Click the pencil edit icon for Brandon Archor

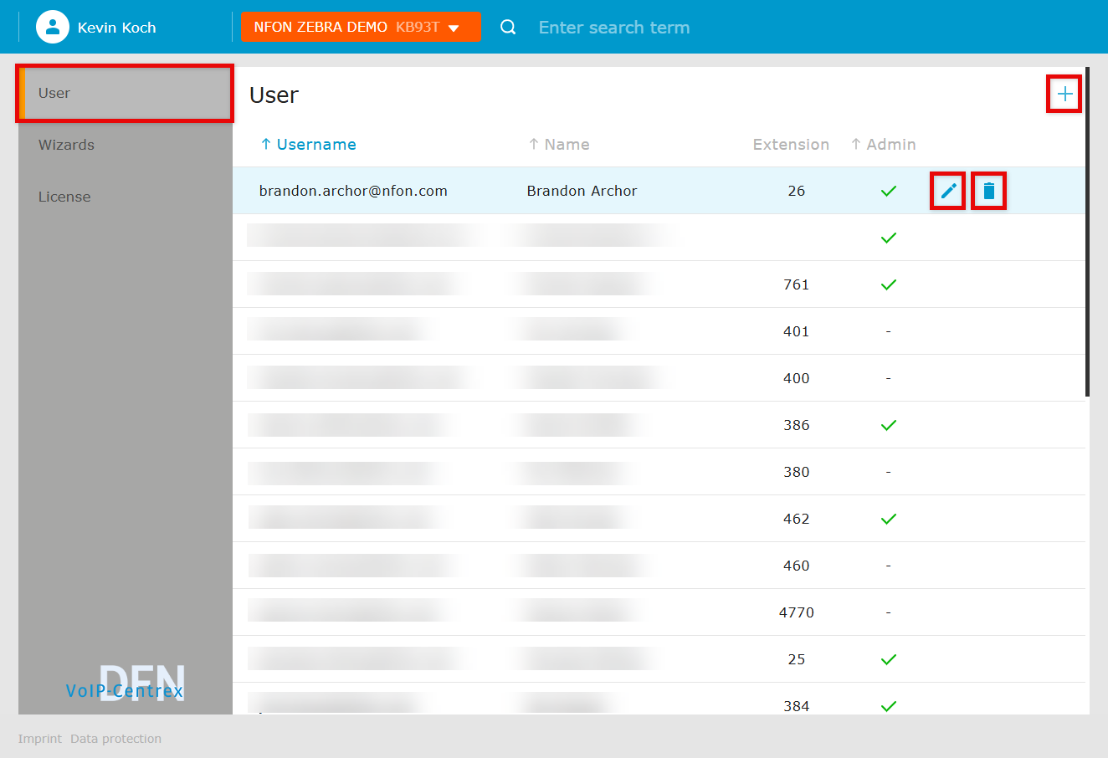pos(948,191)
